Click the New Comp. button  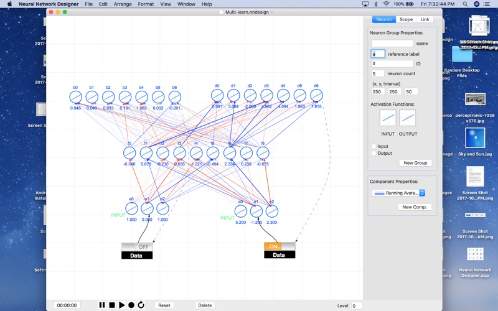click(415, 207)
